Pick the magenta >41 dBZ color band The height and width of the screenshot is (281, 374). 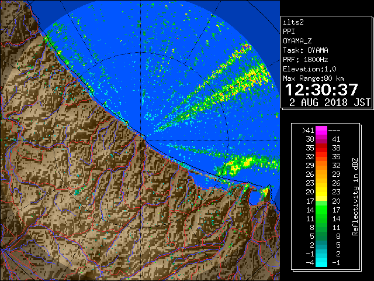[321, 131]
